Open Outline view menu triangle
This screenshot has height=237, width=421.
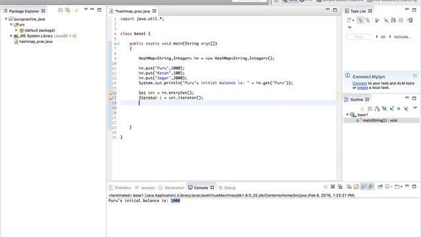pyautogui.click(x=415, y=108)
